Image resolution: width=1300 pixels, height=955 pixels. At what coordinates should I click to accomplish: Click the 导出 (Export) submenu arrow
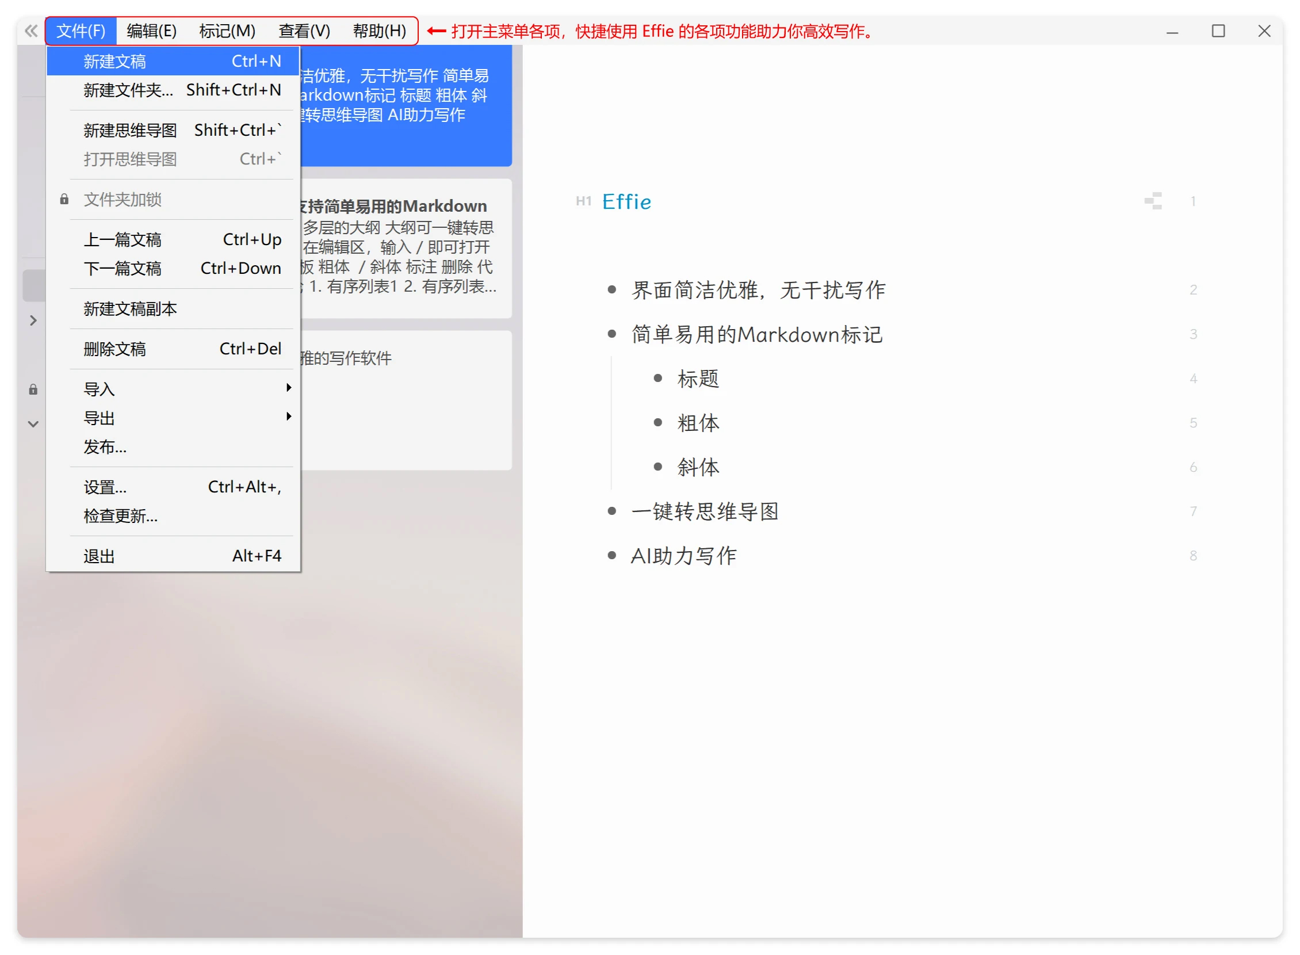pyautogui.click(x=290, y=417)
